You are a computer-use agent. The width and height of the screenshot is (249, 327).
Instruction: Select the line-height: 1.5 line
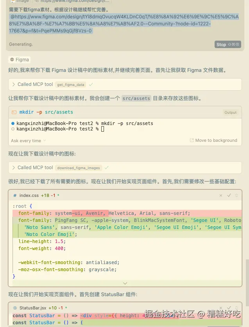tap(42, 241)
